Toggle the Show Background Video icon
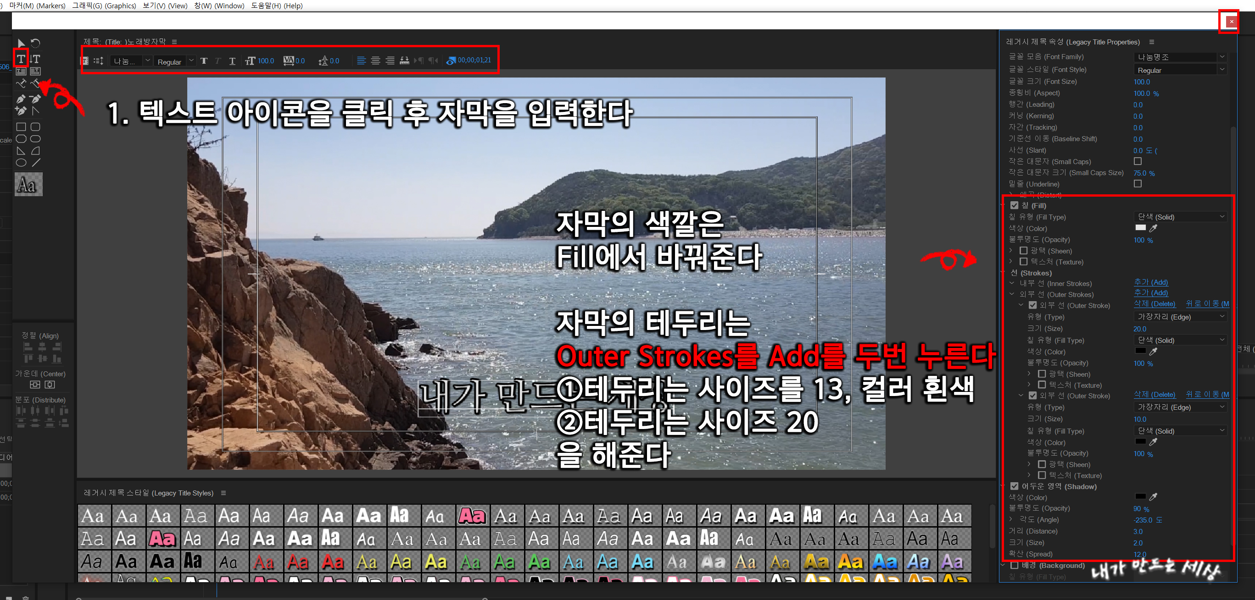 pyautogui.click(x=451, y=61)
